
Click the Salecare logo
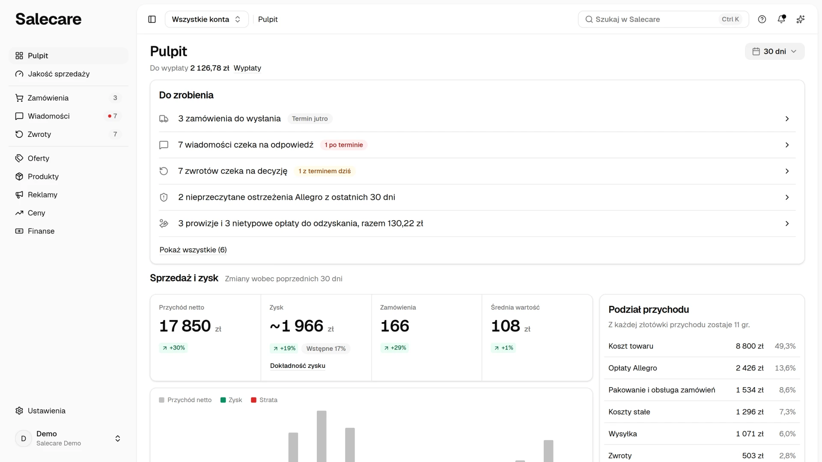48,19
